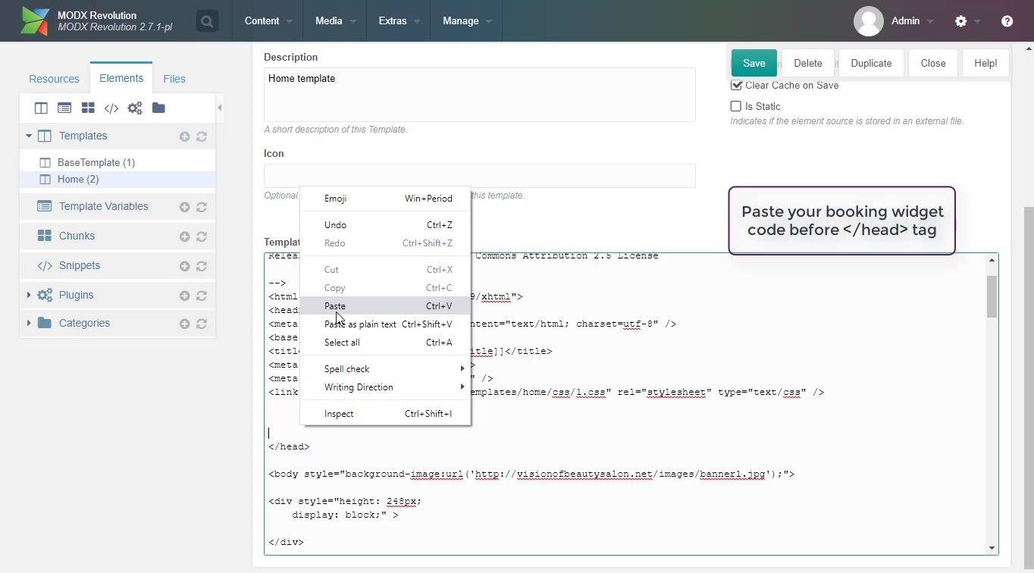The image size is (1034, 573).
Task: Click the code editor vertical scrollbar thumb
Action: coord(992,296)
